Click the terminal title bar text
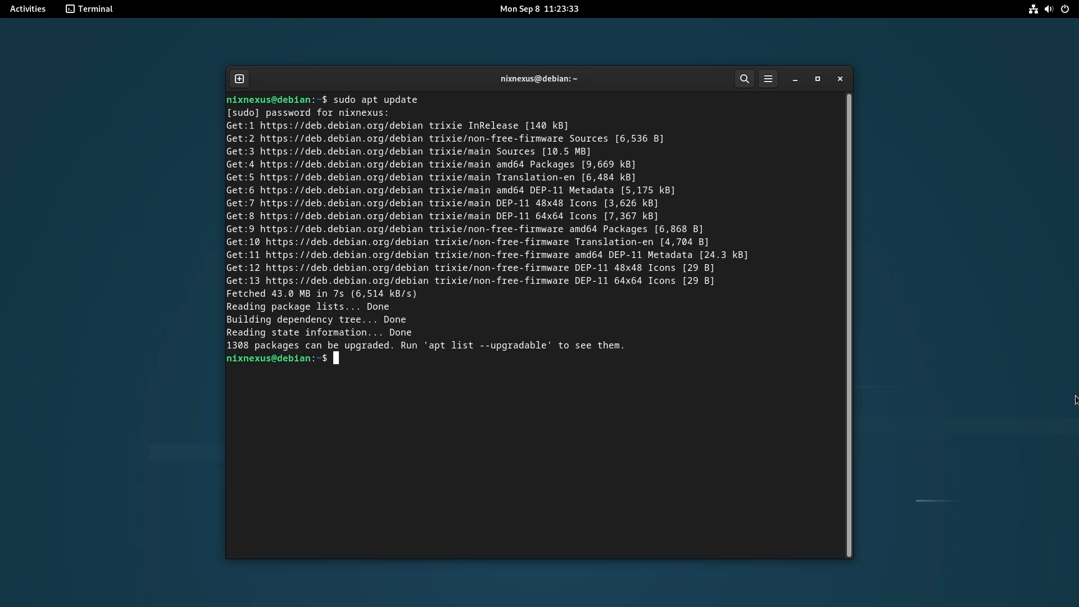This screenshot has height=607, width=1079. tap(538, 79)
